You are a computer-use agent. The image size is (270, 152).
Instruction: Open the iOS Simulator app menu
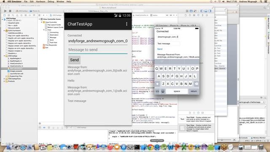coord(14,1)
